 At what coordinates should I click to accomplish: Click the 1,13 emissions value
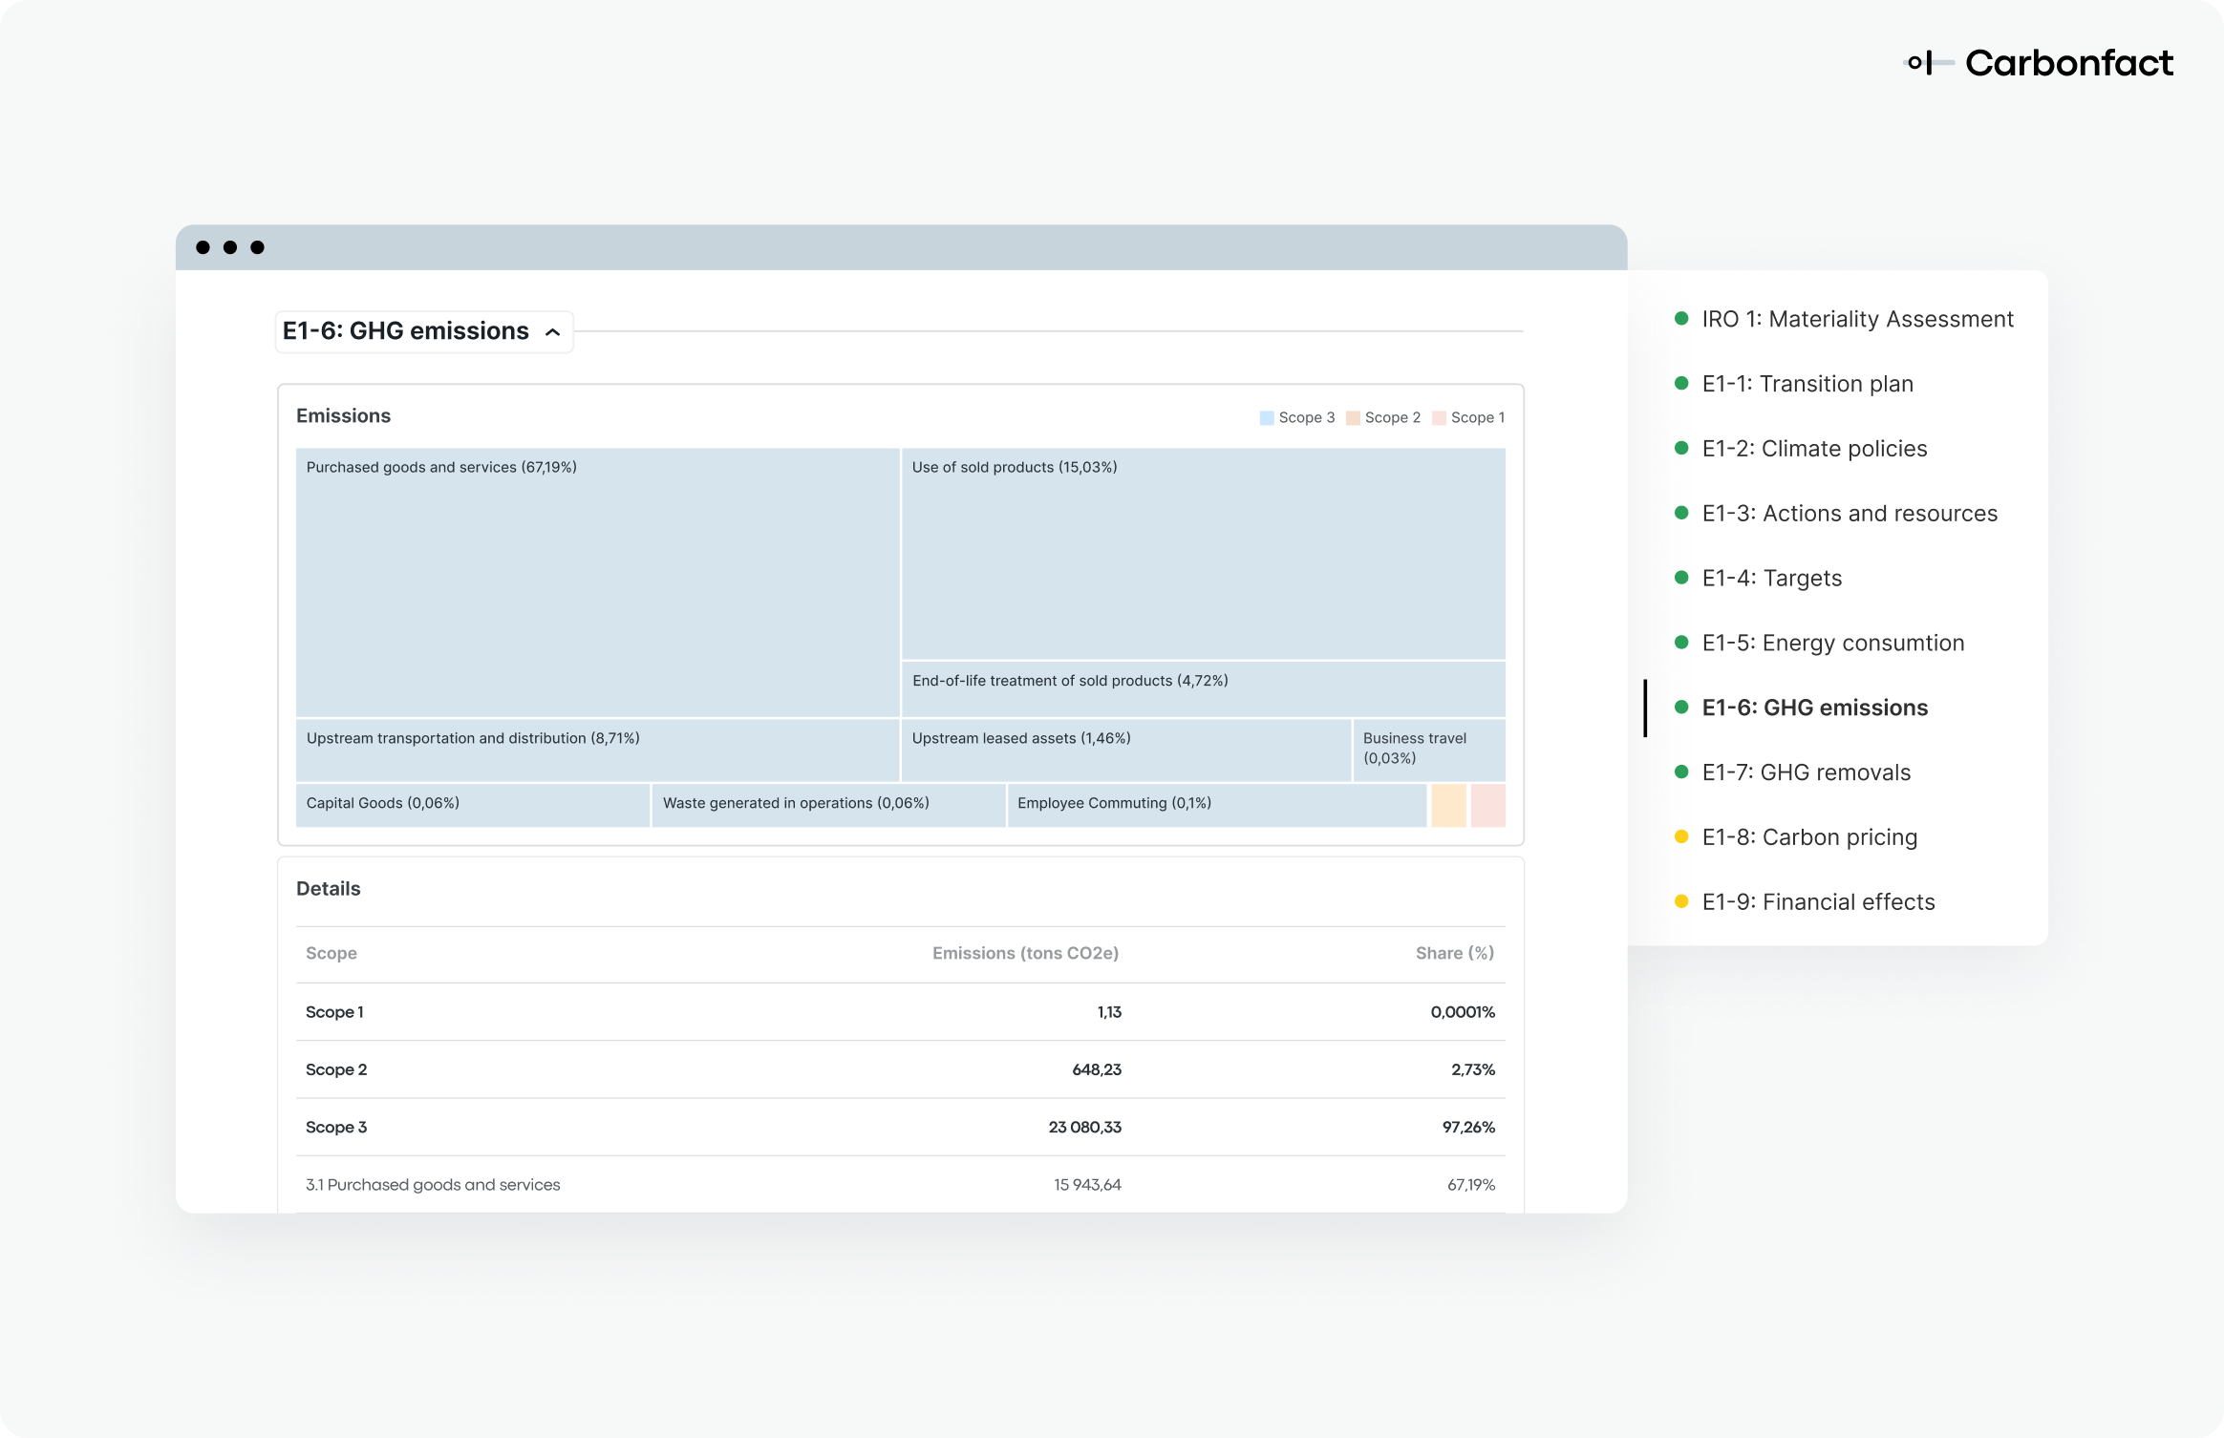tap(1109, 1012)
